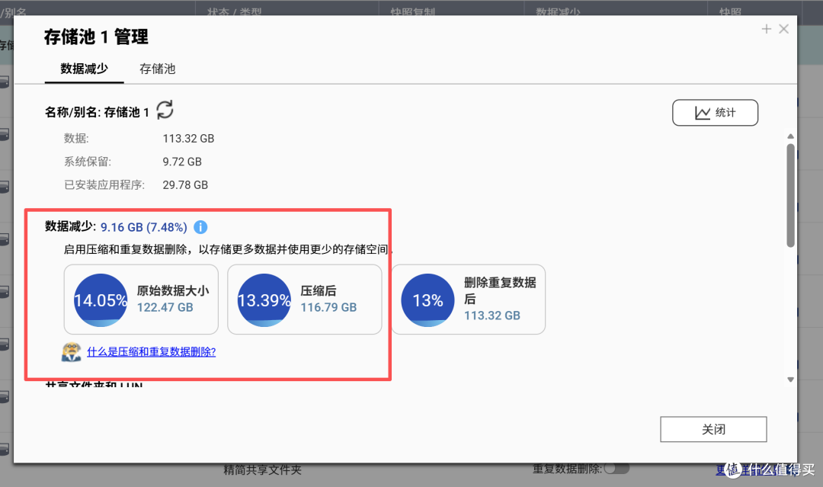Click the professor mascot help icon

click(72, 351)
